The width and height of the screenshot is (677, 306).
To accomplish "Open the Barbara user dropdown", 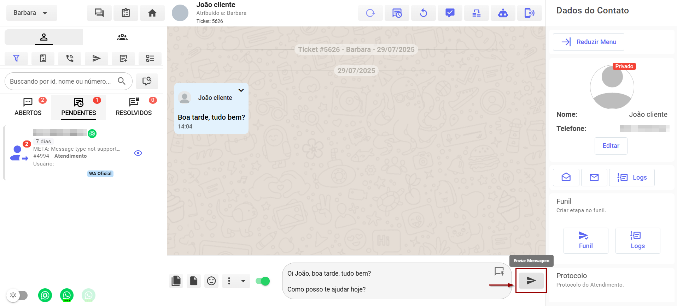I will point(31,13).
